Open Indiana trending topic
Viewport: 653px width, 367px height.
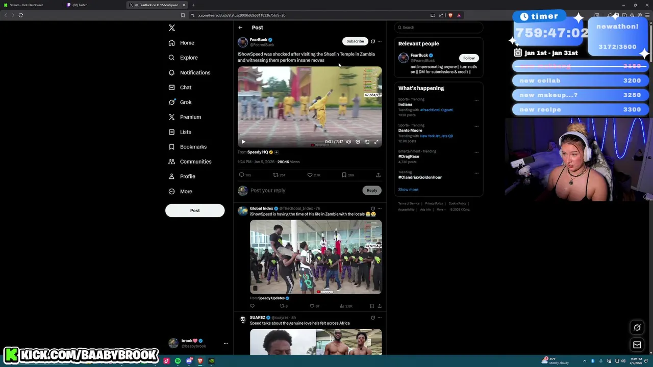(x=406, y=104)
